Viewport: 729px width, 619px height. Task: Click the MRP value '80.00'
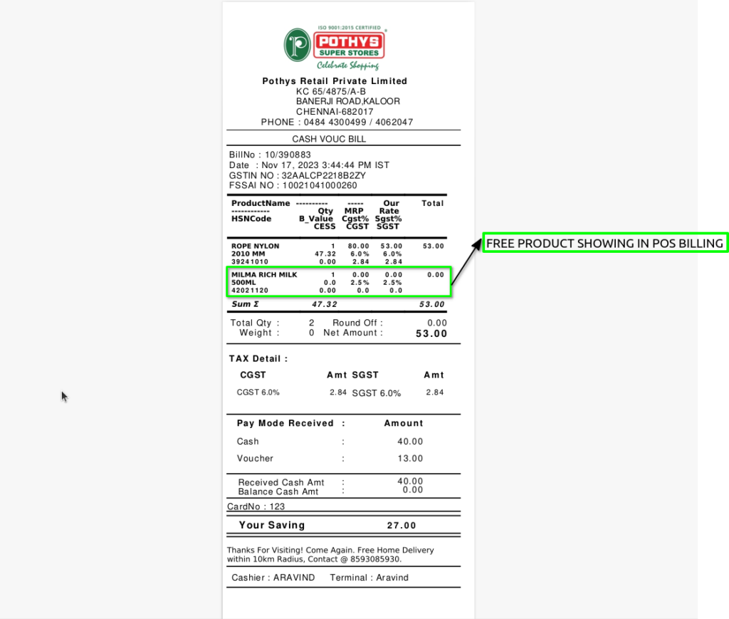[x=359, y=246]
